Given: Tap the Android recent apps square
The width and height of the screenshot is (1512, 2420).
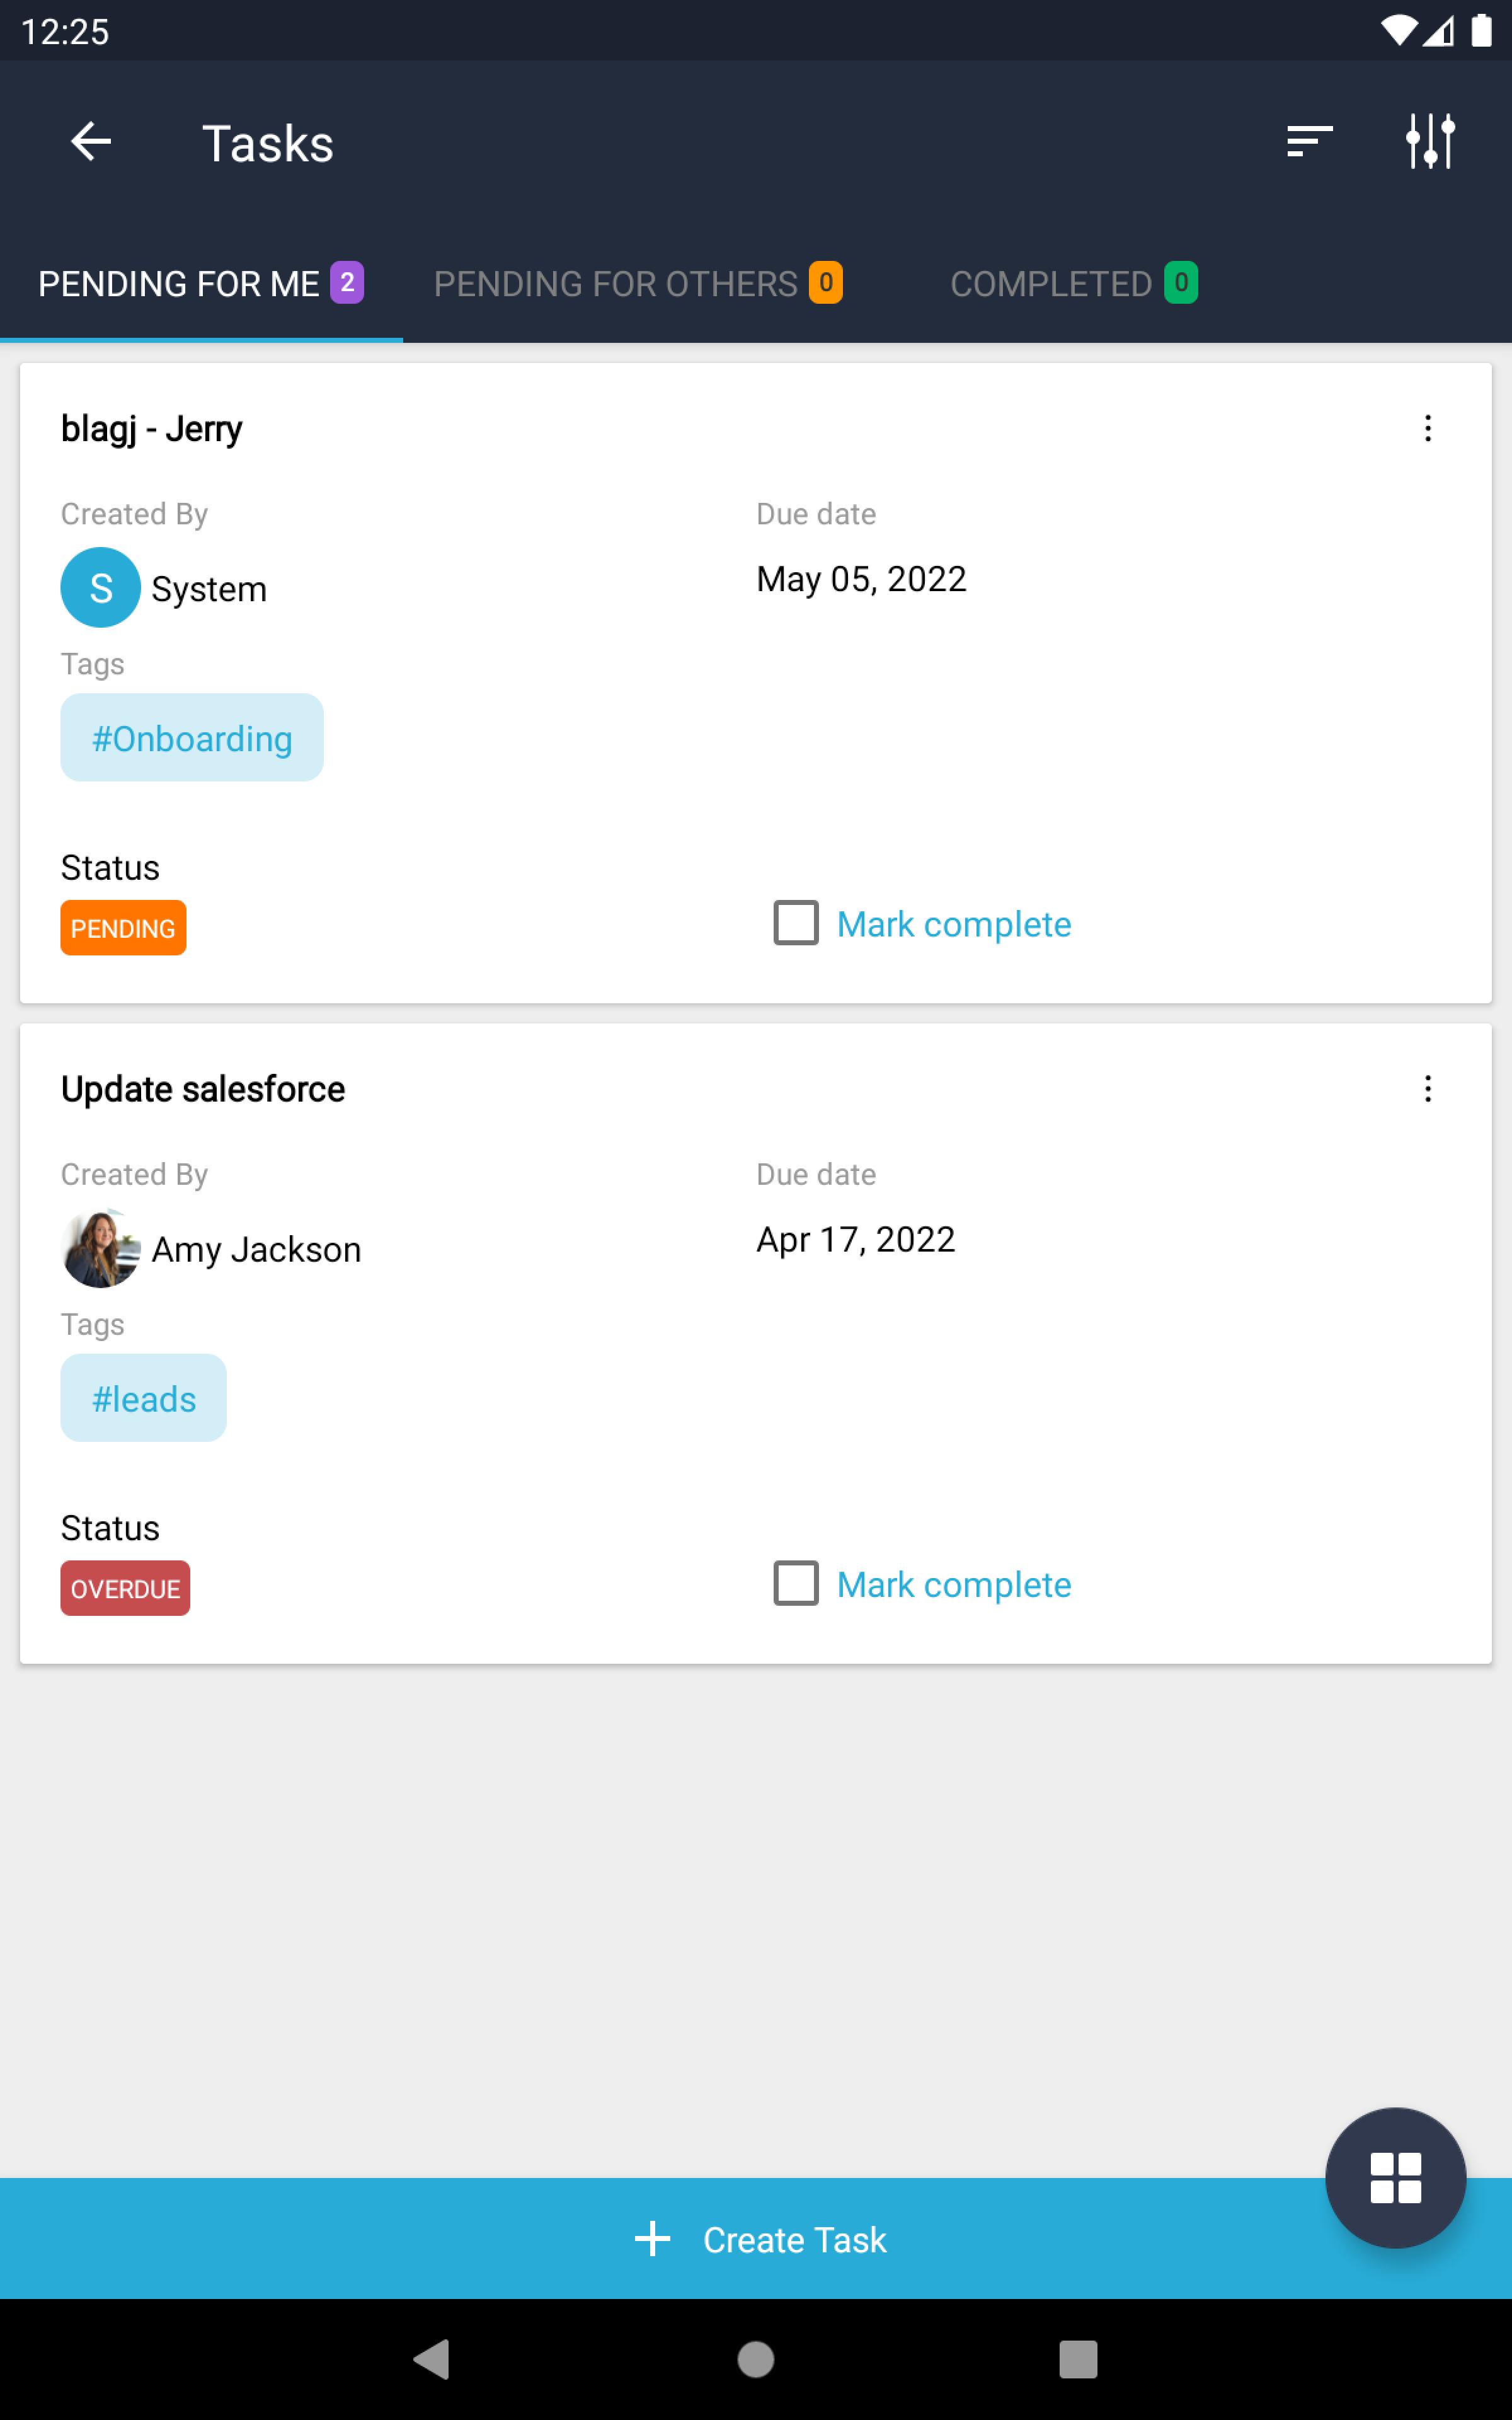Looking at the screenshot, I should (1077, 2360).
